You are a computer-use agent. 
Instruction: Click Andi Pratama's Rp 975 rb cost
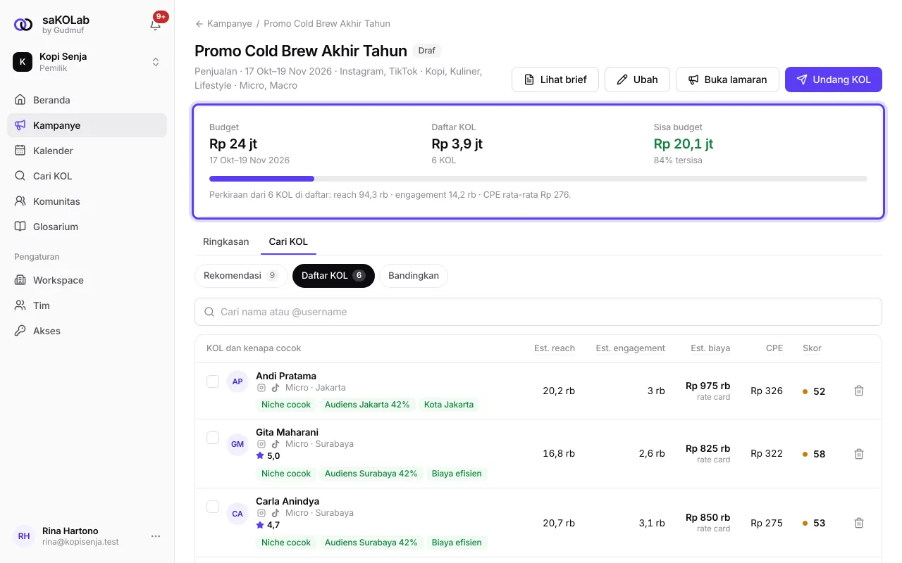[708, 386]
